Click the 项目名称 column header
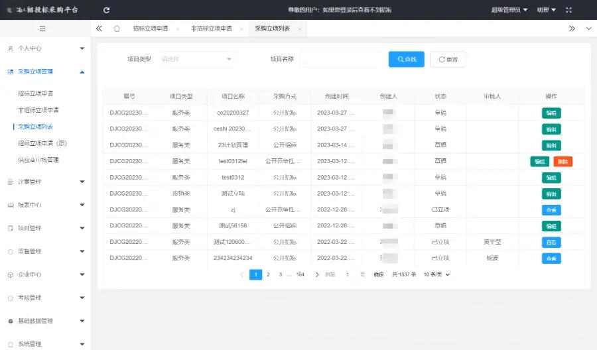 point(233,96)
